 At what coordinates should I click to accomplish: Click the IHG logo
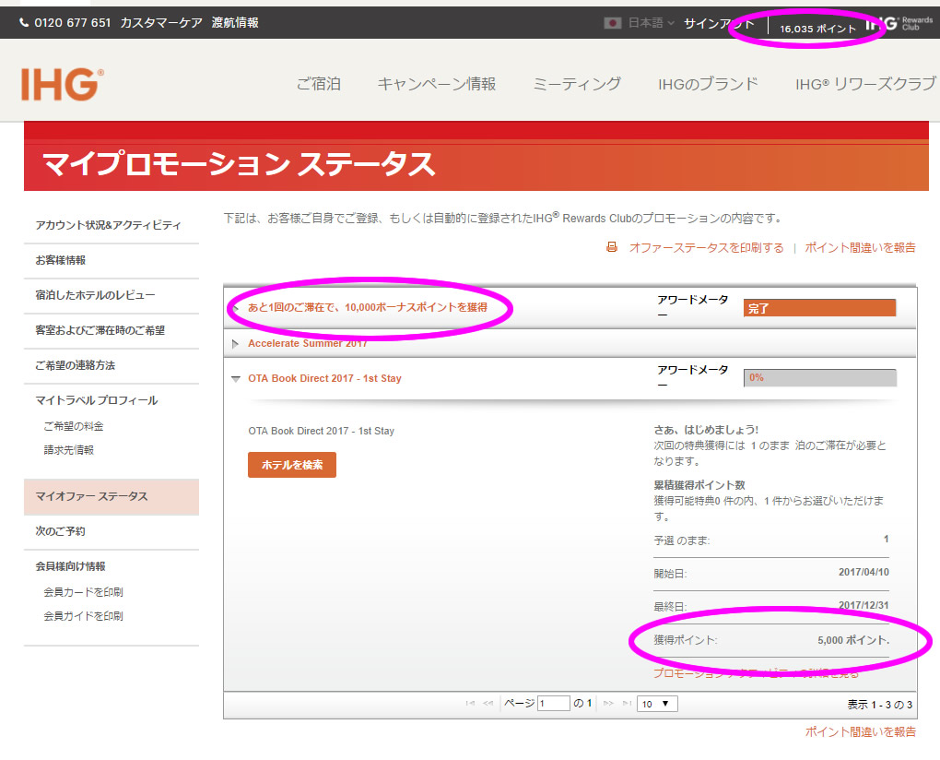[62, 84]
